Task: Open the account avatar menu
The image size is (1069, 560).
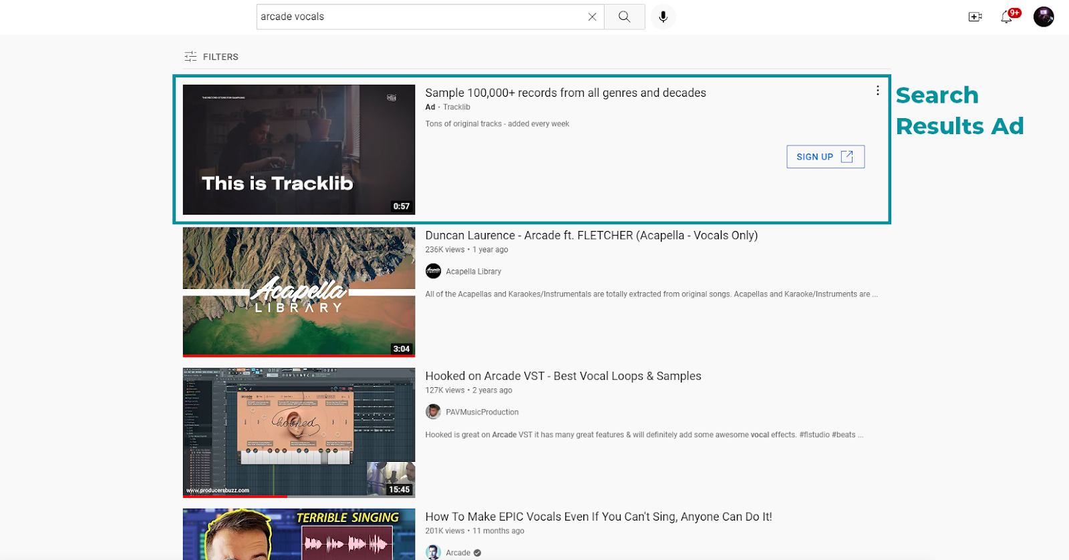Action: pos(1044,17)
